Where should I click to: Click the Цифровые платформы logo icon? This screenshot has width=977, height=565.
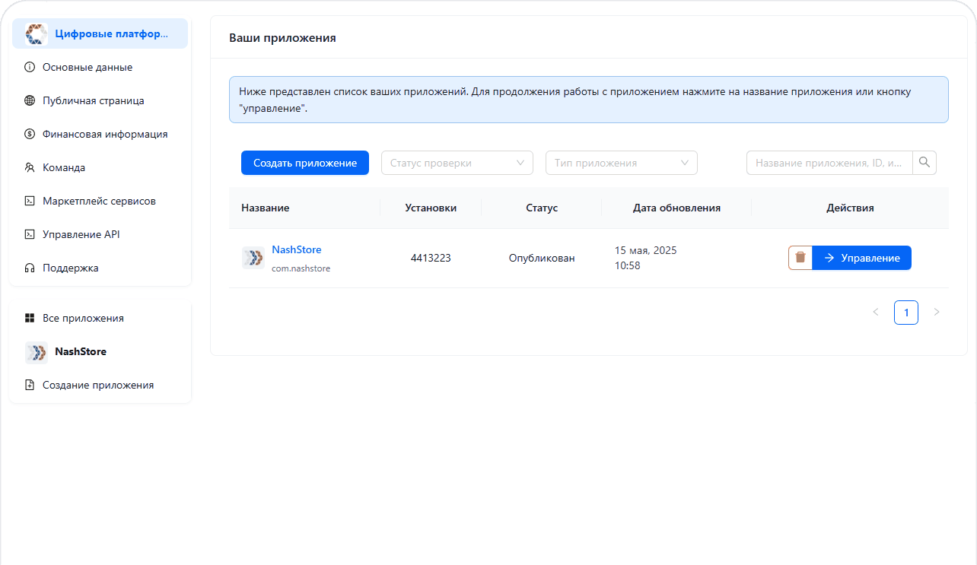pos(37,33)
